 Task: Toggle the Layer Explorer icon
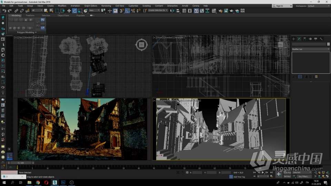[190, 11]
